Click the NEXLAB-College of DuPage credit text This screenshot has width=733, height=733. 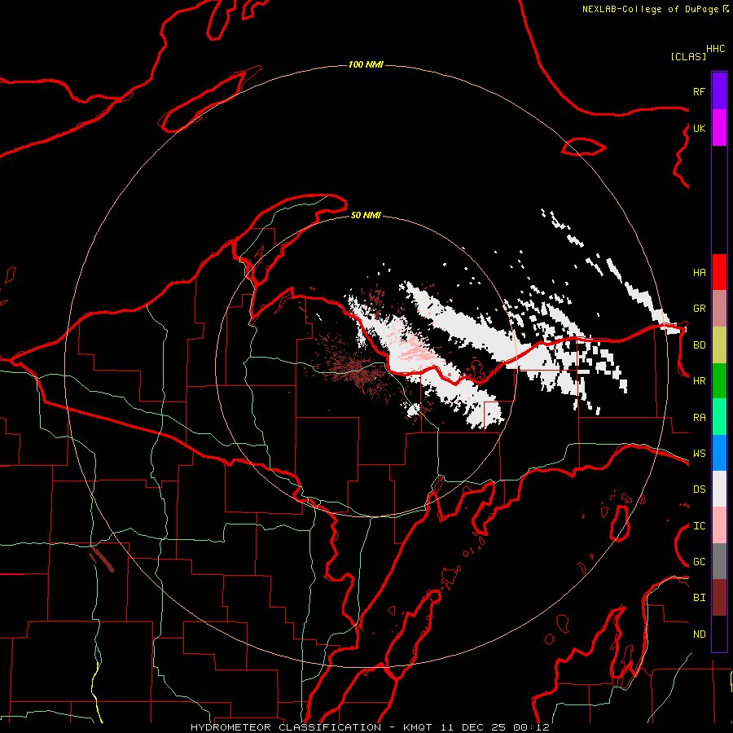pyautogui.click(x=650, y=9)
